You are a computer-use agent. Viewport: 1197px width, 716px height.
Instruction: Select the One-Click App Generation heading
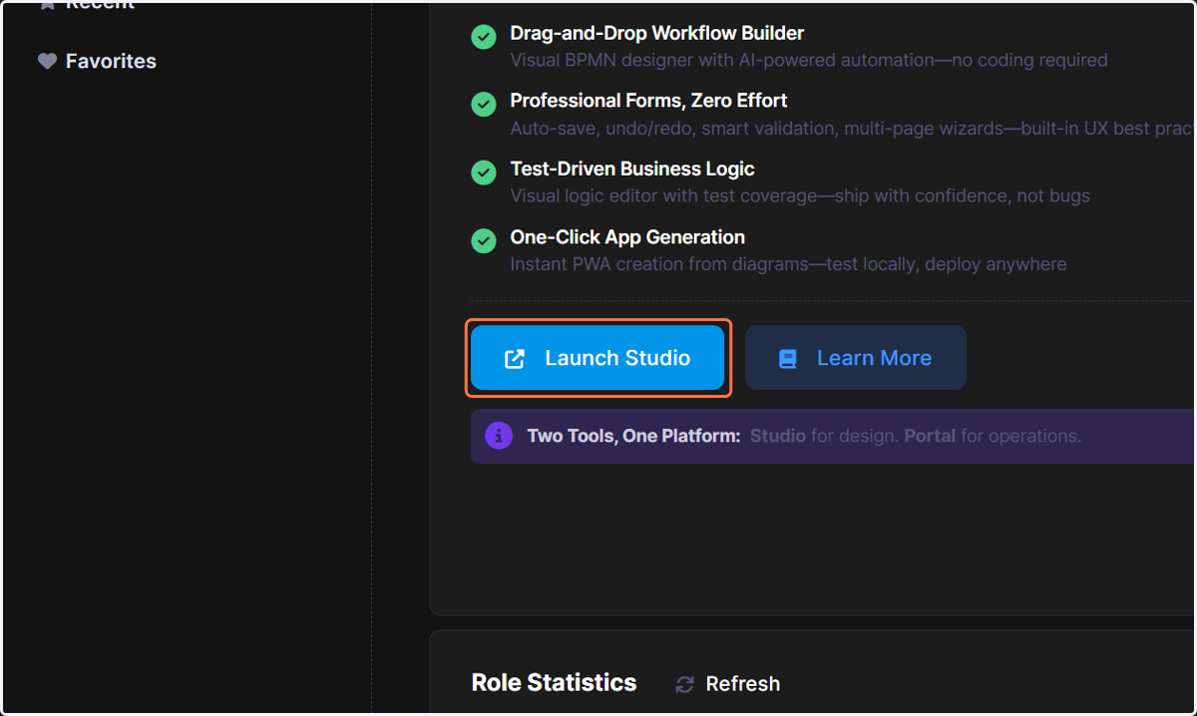click(627, 237)
